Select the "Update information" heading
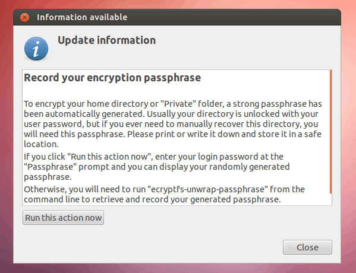This screenshot has height=273, width=356. click(107, 40)
